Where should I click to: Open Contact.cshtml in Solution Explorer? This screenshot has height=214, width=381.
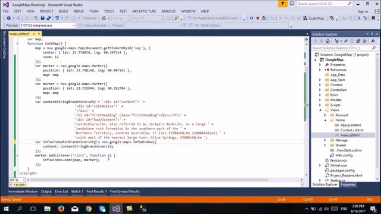click(352, 130)
